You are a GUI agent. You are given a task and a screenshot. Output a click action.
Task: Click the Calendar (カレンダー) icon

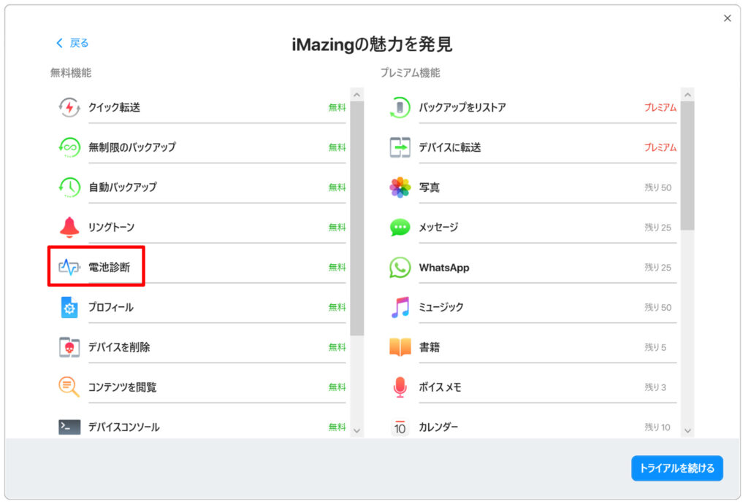click(400, 427)
